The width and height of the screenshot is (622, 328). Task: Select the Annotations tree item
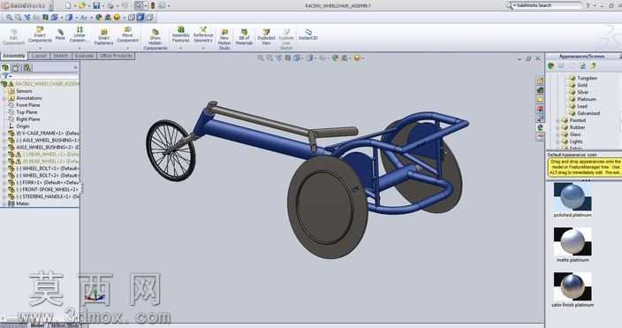tap(28, 98)
